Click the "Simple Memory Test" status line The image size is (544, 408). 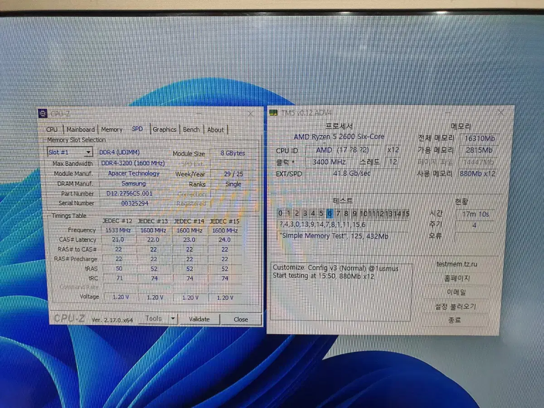coord(343,236)
